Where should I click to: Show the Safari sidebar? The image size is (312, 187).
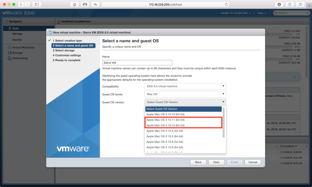[x=37, y=4]
